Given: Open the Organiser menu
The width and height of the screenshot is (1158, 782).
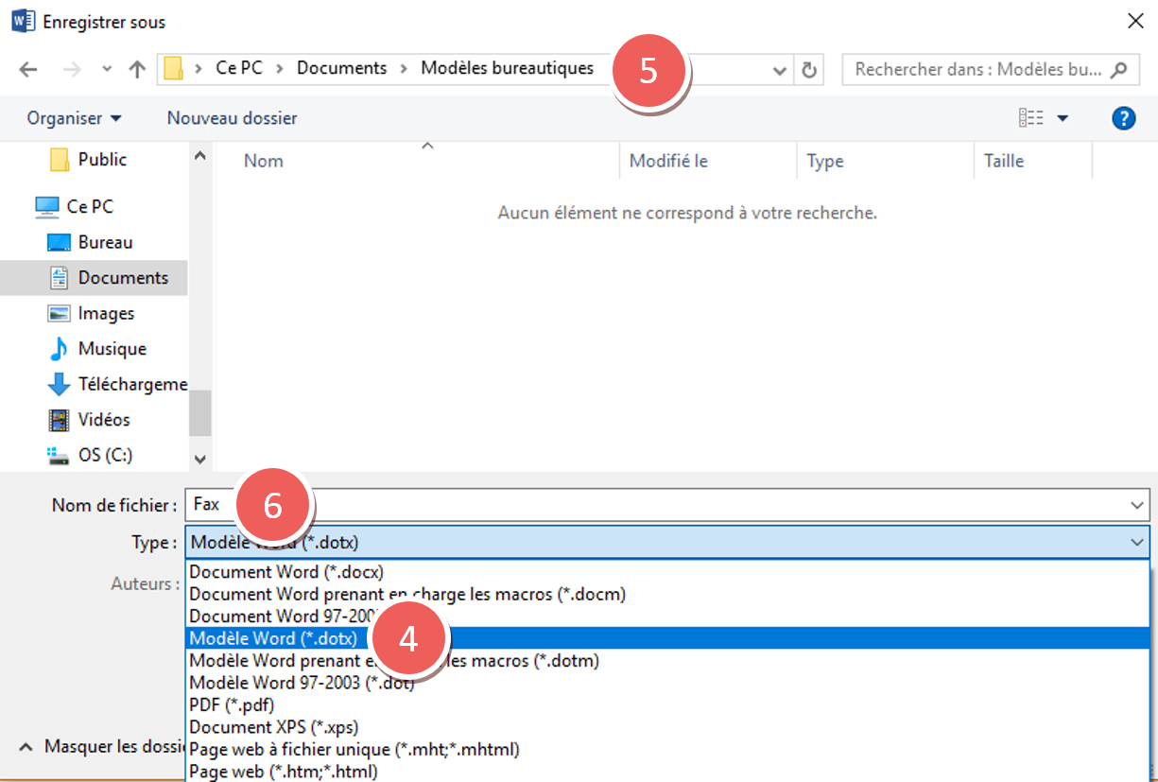Looking at the screenshot, I should click(74, 118).
